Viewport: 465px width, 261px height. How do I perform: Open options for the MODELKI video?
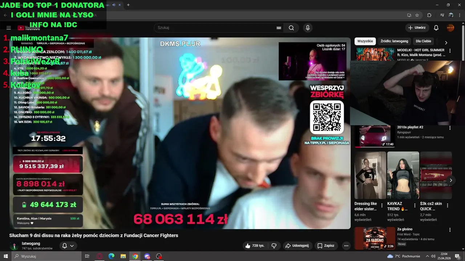450,51
